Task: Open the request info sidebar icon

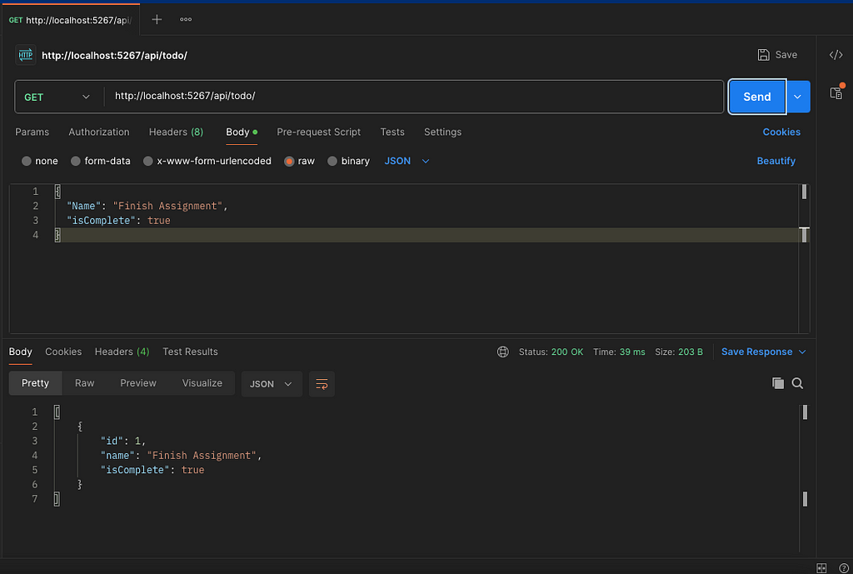Action: coord(836,92)
